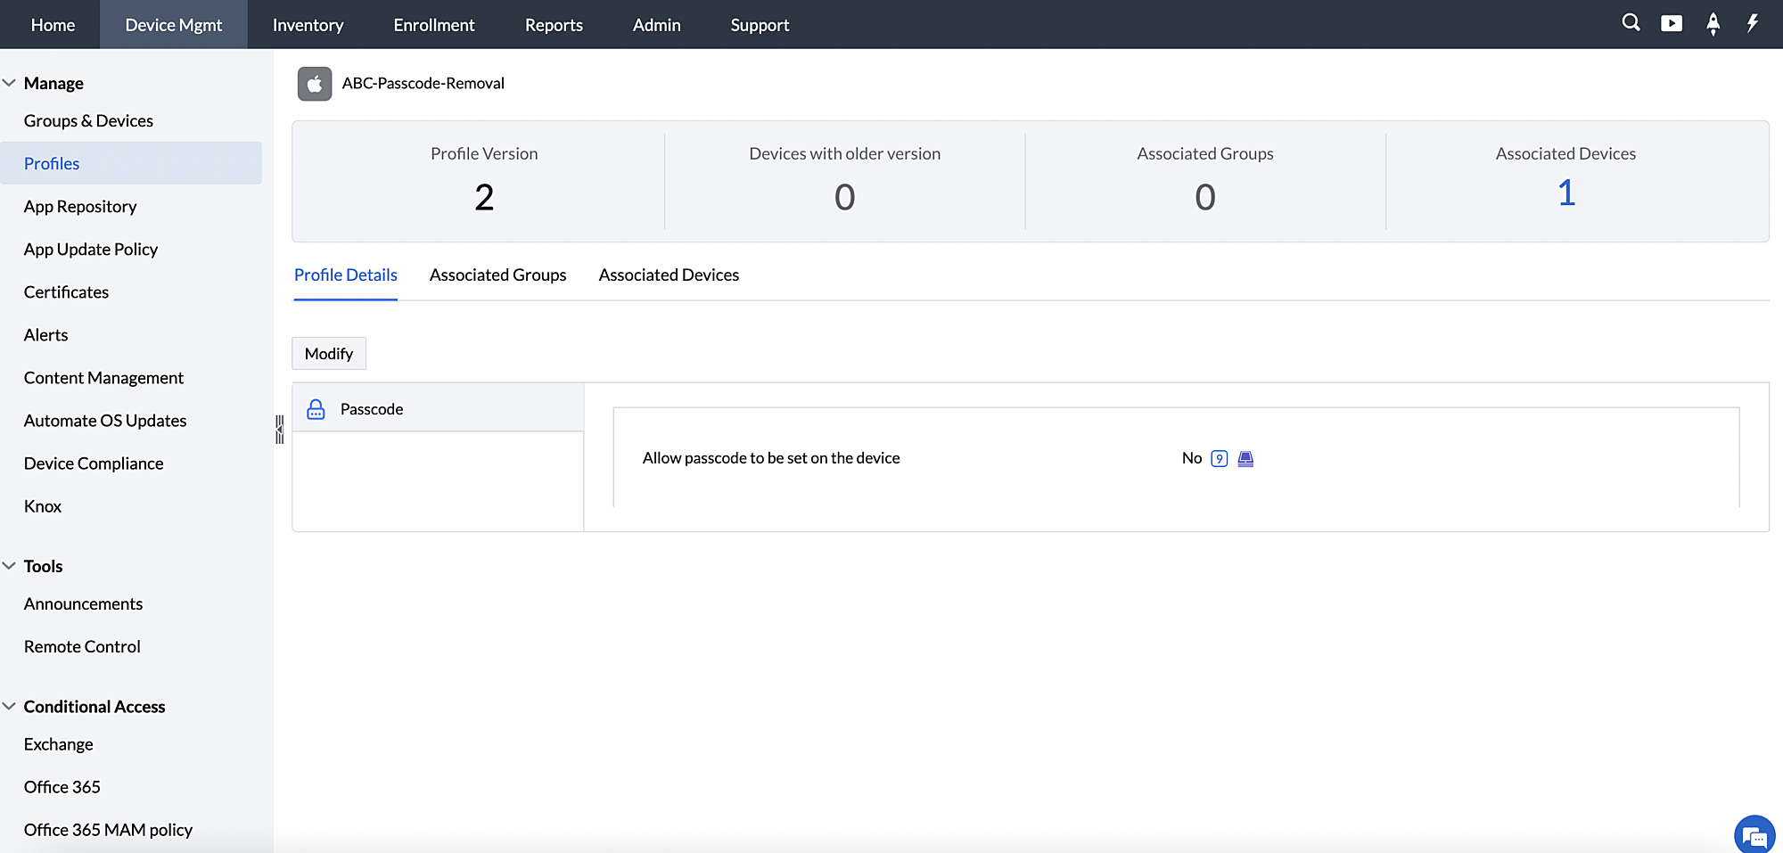The width and height of the screenshot is (1783, 853).
Task: Click the video tutorials play icon
Action: pos(1672,23)
